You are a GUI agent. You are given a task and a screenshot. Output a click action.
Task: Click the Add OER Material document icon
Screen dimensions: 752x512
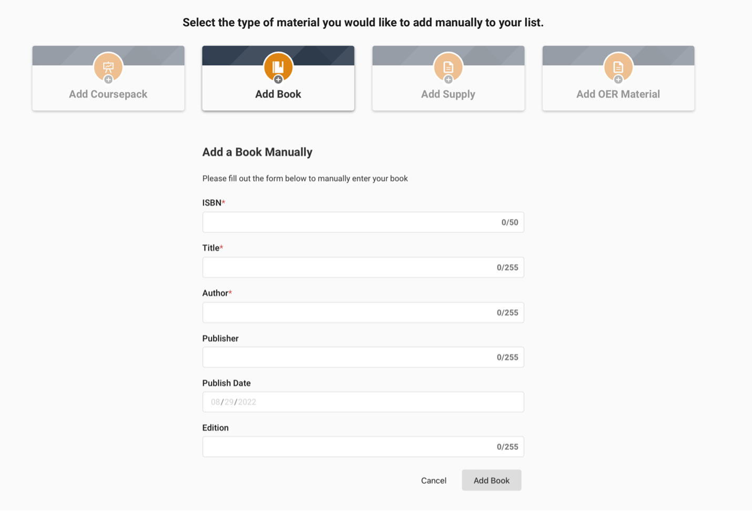pyautogui.click(x=618, y=67)
